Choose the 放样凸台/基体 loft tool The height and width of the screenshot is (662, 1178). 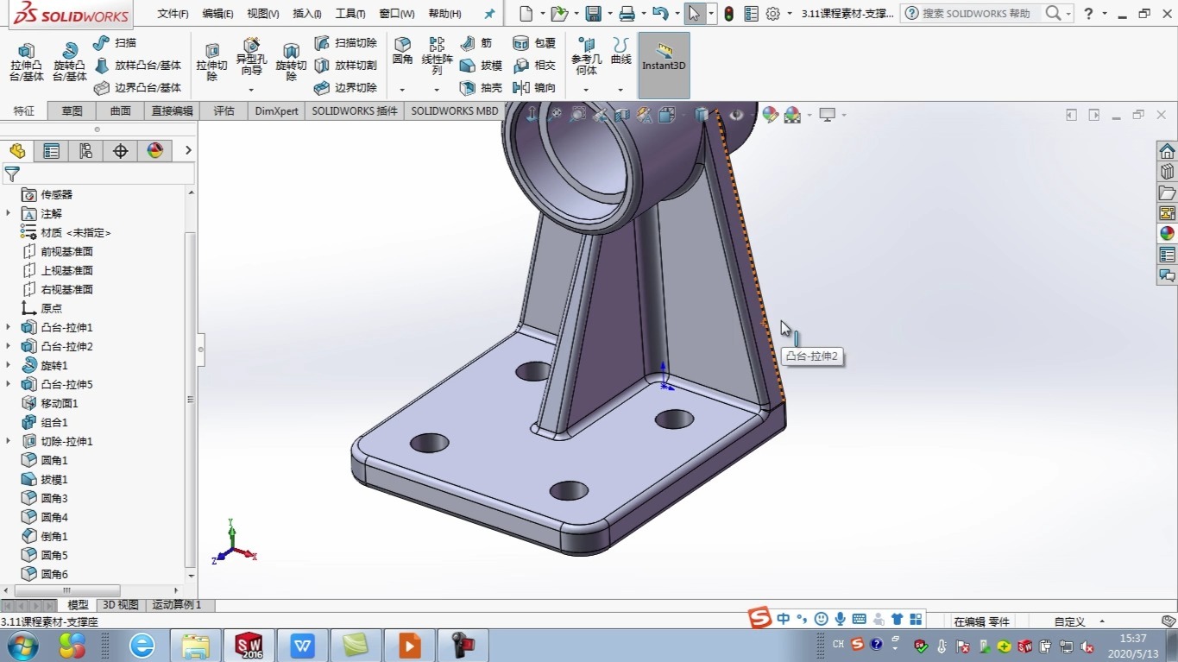137,66
